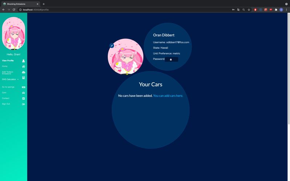Open the Extensions puzzle piece menu
290x181 pixels.
click(x=276, y=10)
